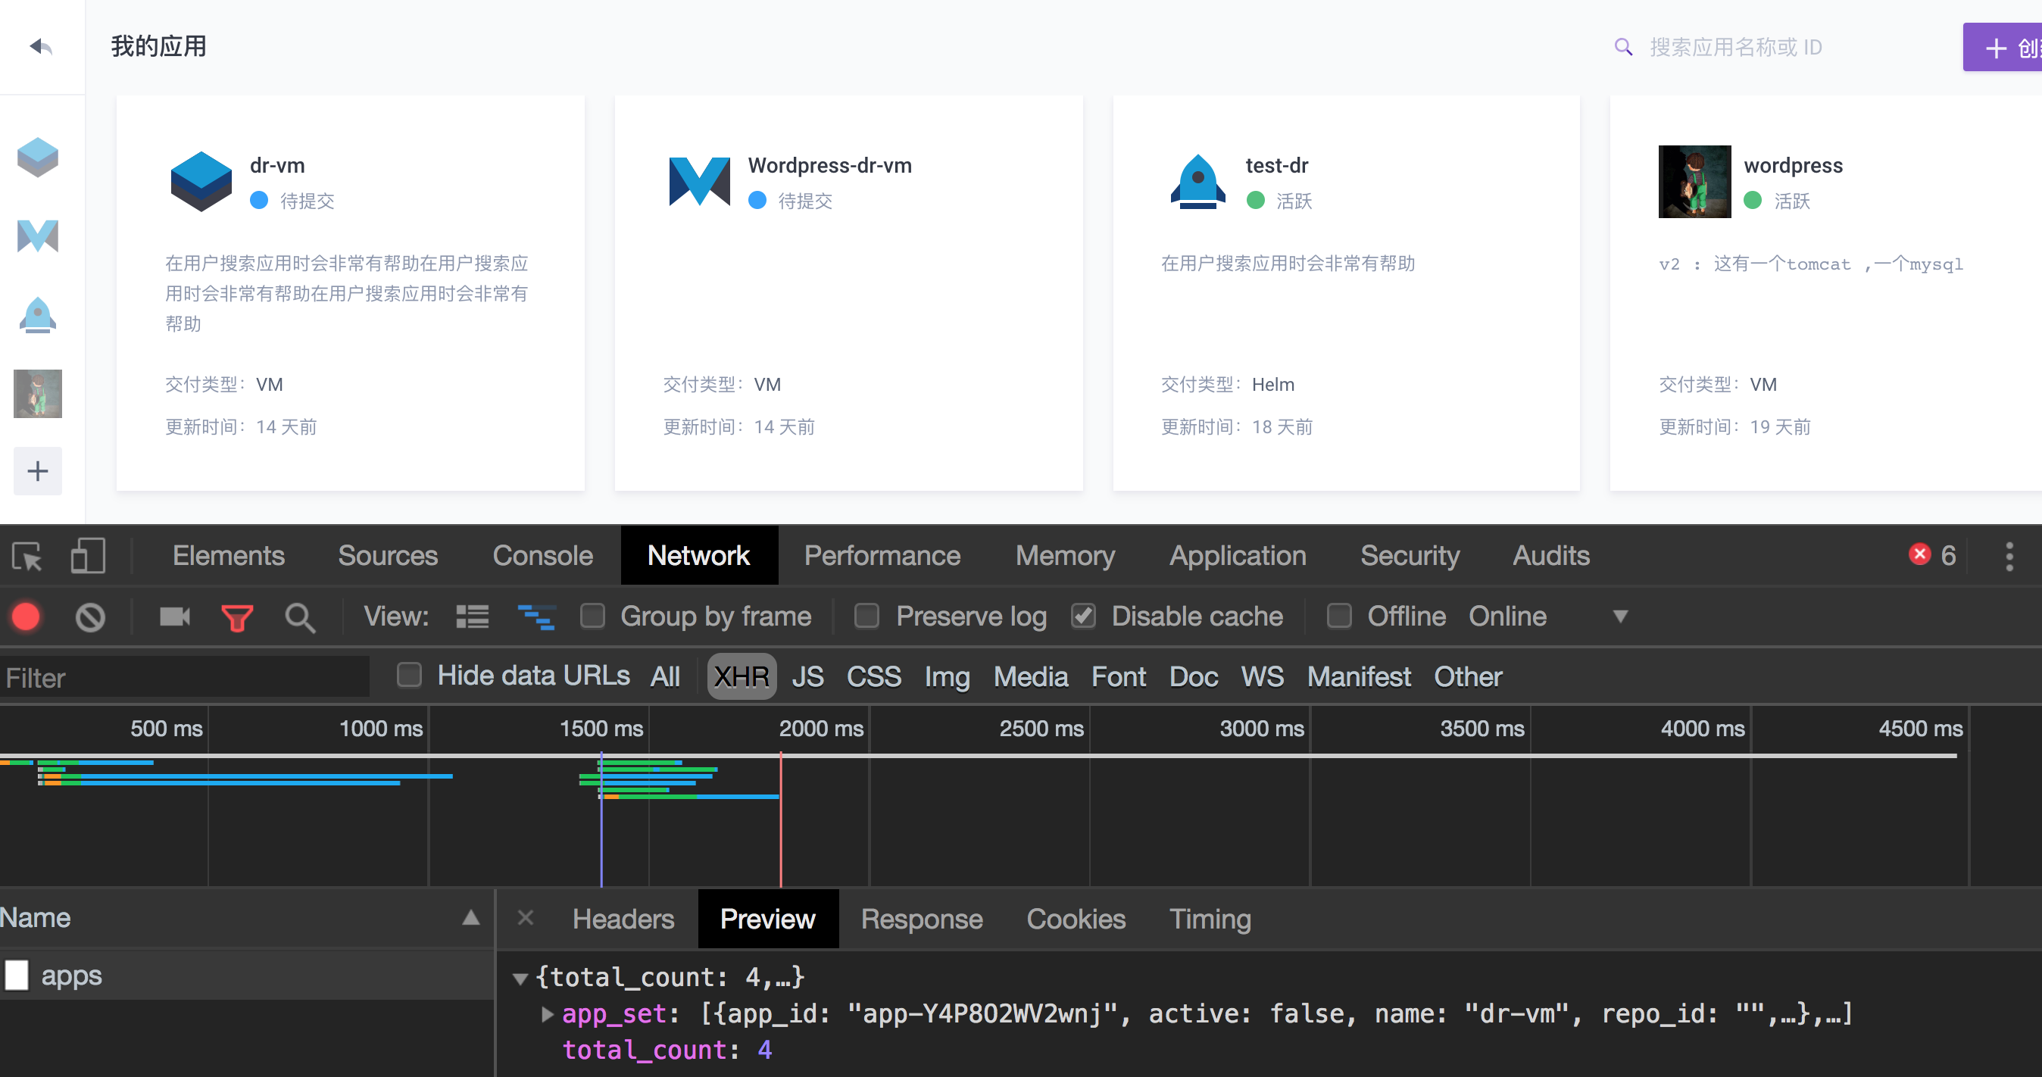2042x1077 pixels.
Task: Check the checkbox next to apps request
Action: (x=17, y=976)
